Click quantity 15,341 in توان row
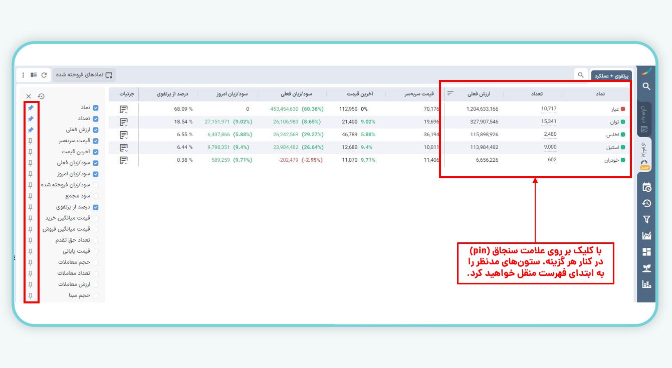The height and width of the screenshot is (368, 672). (x=549, y=121)
